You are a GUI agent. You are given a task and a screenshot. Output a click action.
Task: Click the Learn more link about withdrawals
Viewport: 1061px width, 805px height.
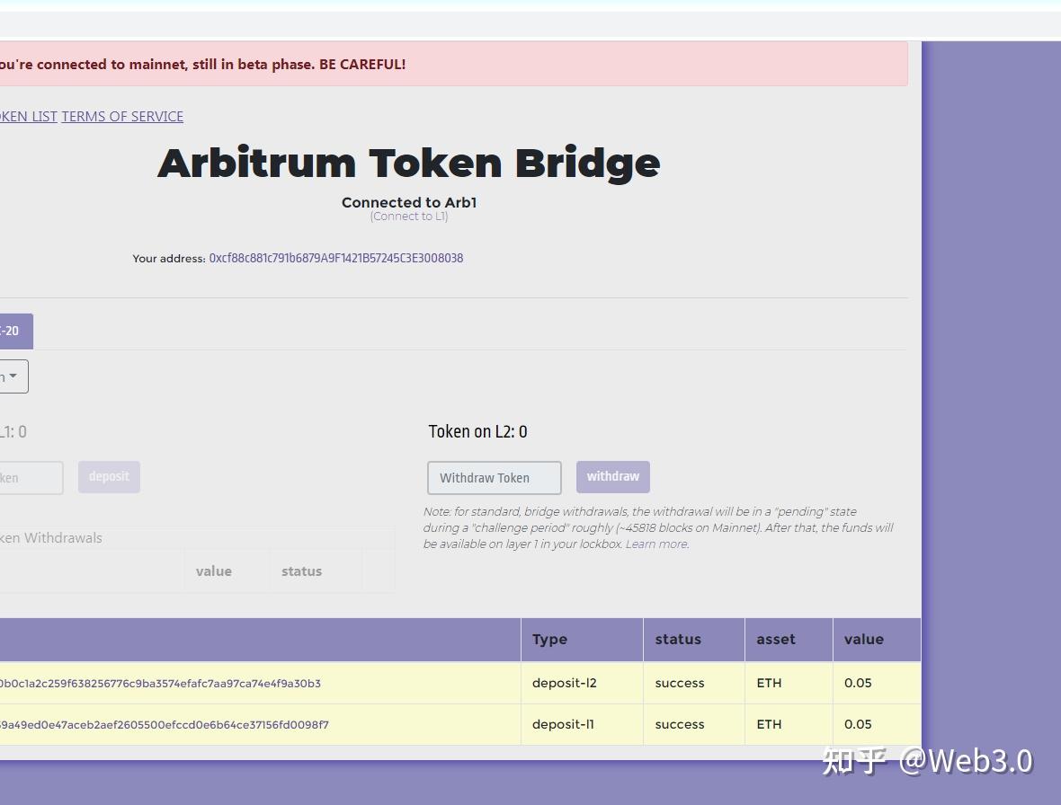point(656,544)
